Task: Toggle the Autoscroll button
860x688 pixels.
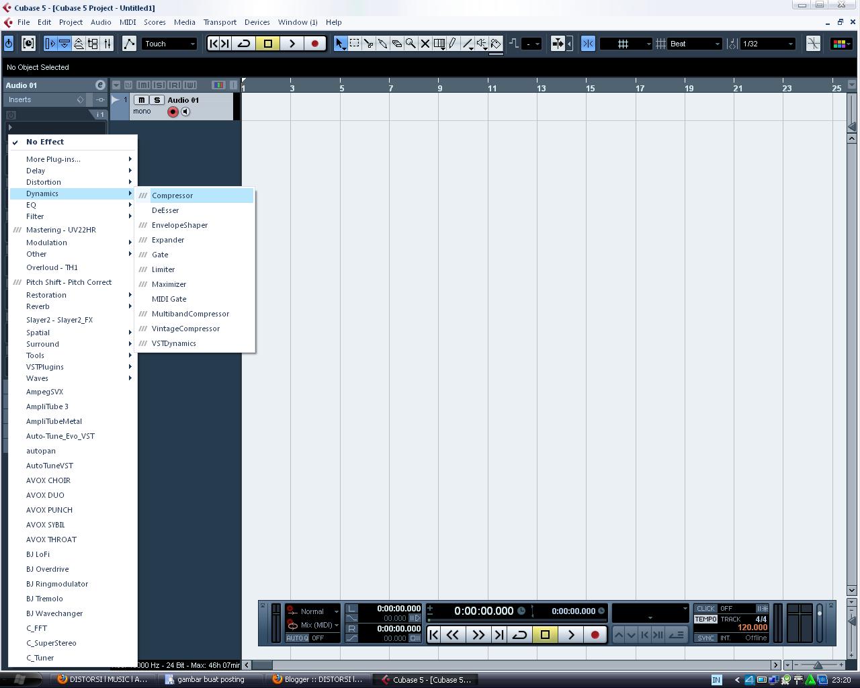Action: (x=558, y=44)
